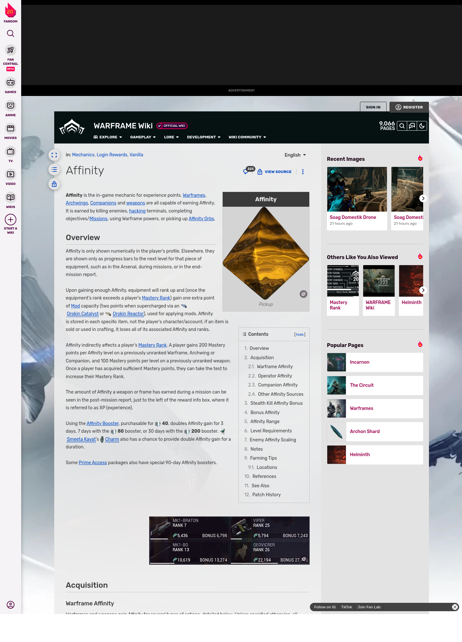Screen dimensions: 462x642
Task: Open the Gameplay dropdown menu
Action: (x=143, y=137)
